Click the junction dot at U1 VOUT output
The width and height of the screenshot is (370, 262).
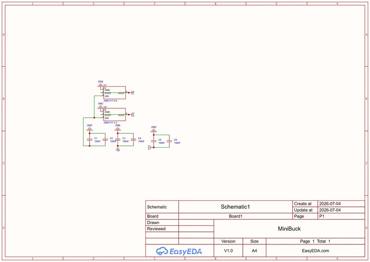129,93
